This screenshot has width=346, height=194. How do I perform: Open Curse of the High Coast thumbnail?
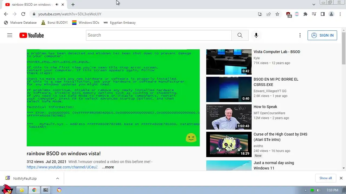[229, 144]
